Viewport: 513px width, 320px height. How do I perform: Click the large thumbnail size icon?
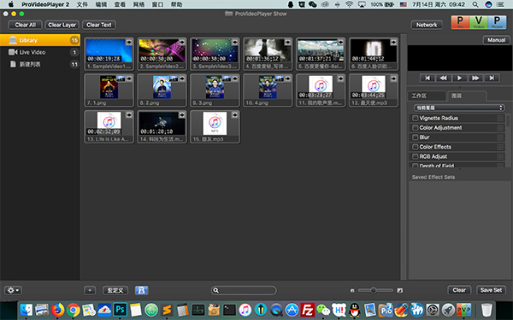coord(400,290)
